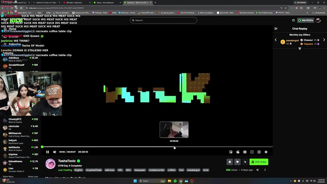Switch to the Cuffem/CS X browser tab
Viewport: 327px width, 184px height.
click(x=46, y=3)
